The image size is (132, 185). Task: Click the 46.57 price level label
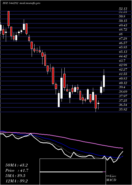123,43
